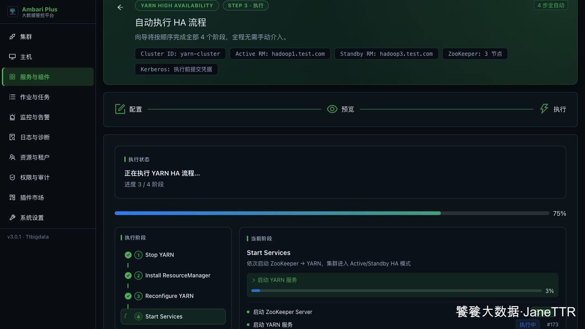
Task: Click the 插件市场 plugin icon
Action: (x=12, y=197)
